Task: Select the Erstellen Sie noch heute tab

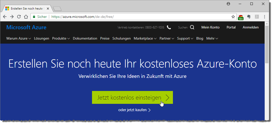Action: [x=27, y=9]
